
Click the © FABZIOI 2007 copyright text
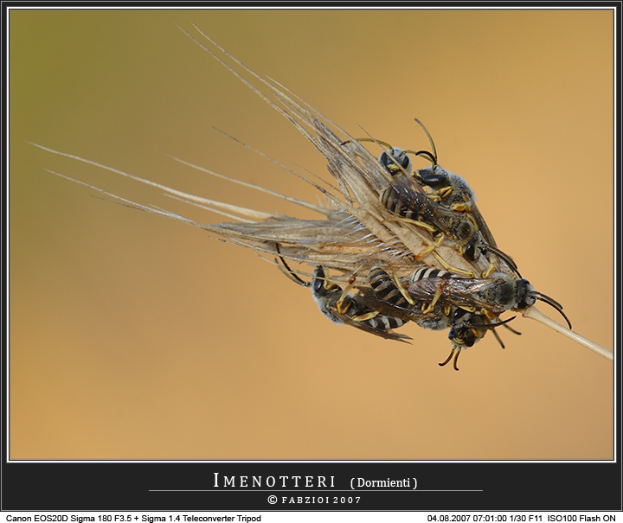314,500
